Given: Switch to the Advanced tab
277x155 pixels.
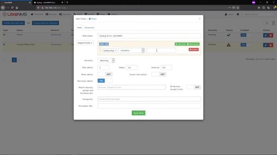Looking at the screenshot, I should click(89, 28).
